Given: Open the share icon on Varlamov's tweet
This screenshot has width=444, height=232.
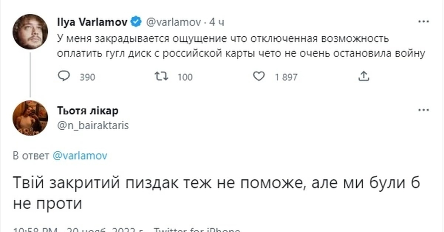Looking at the screenshot, I should point(363,76).
